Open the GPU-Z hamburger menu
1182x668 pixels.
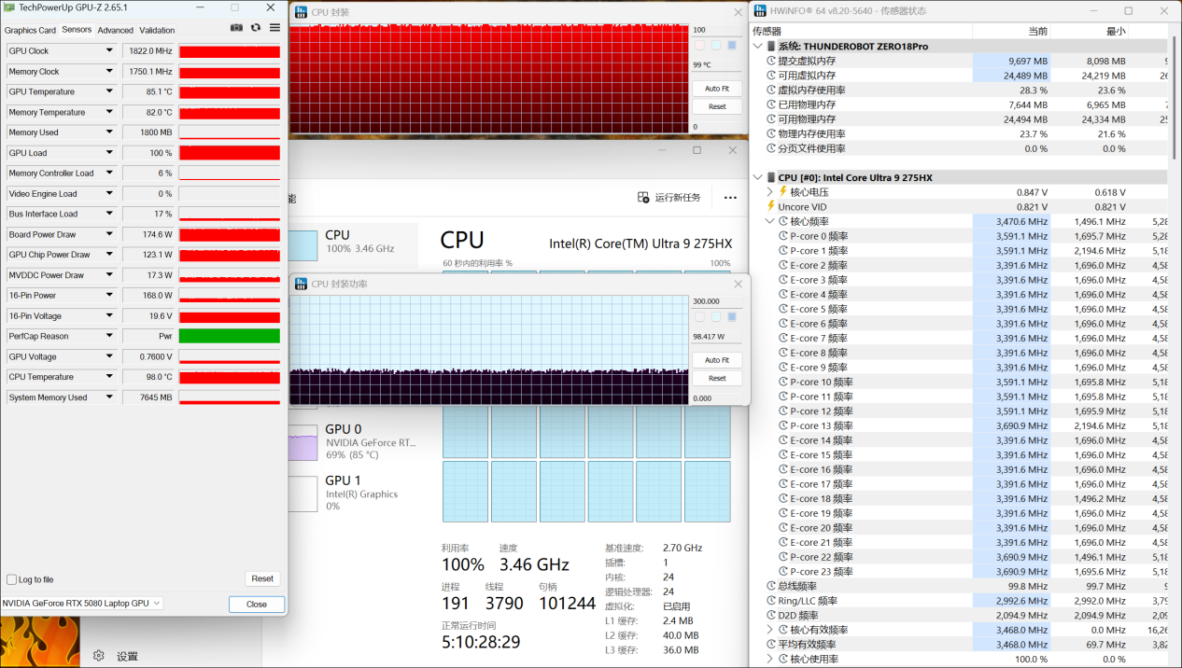click(274, 28)
